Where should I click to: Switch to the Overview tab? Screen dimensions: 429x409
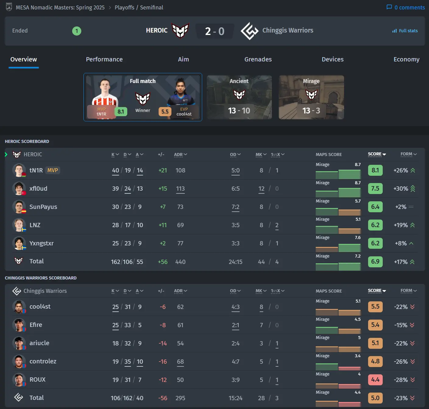24,59
